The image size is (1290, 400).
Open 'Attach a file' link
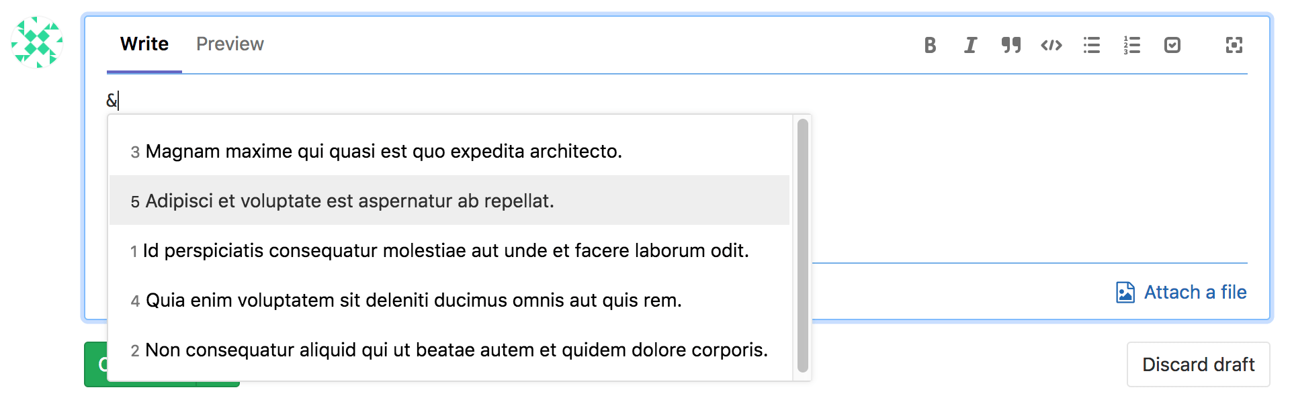pyautogui.click(x=1195, y=292)
